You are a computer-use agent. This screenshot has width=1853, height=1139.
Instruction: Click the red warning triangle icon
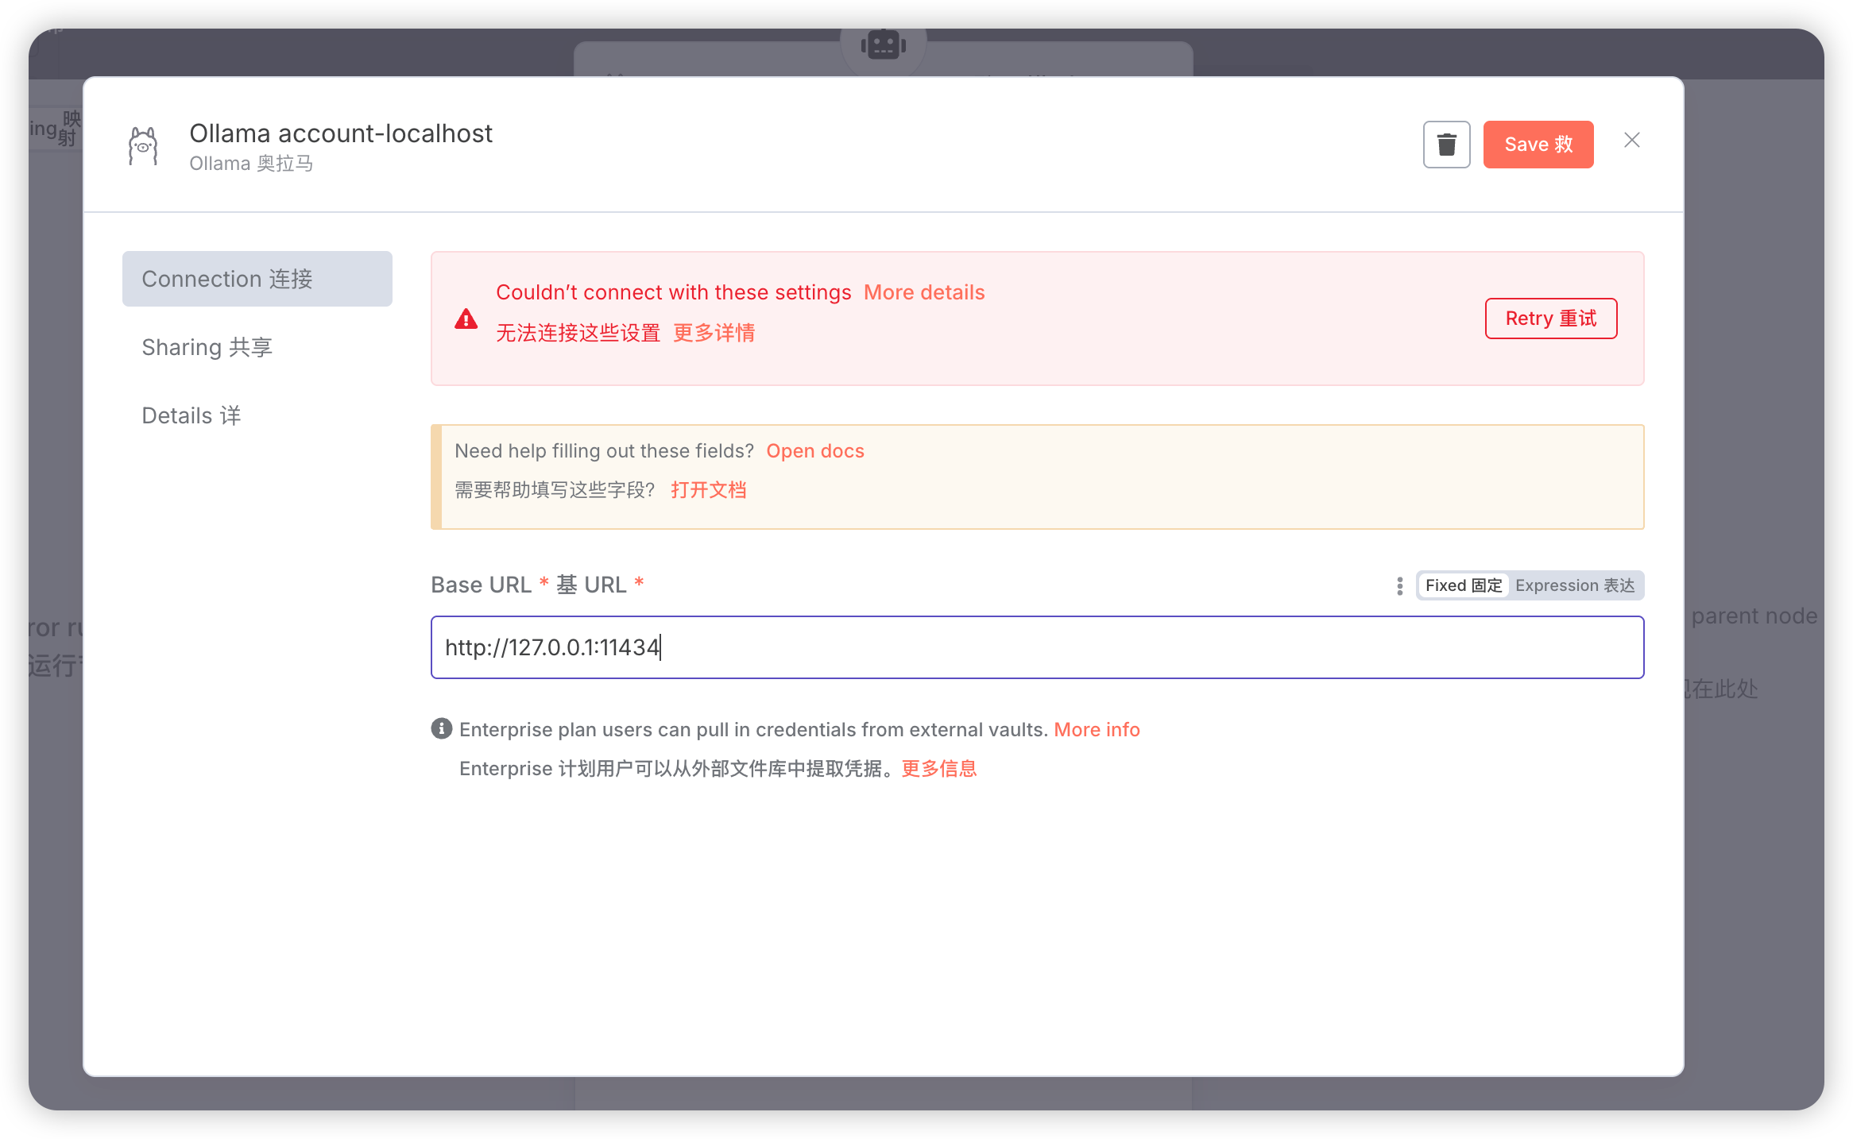(466, 319)
